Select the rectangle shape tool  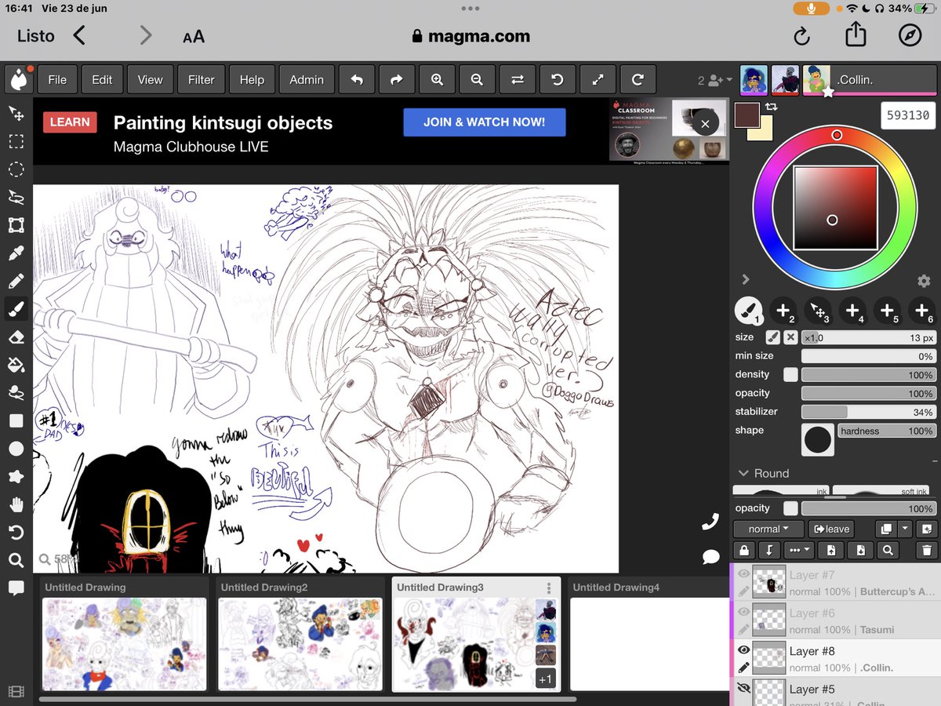[16, 420]
